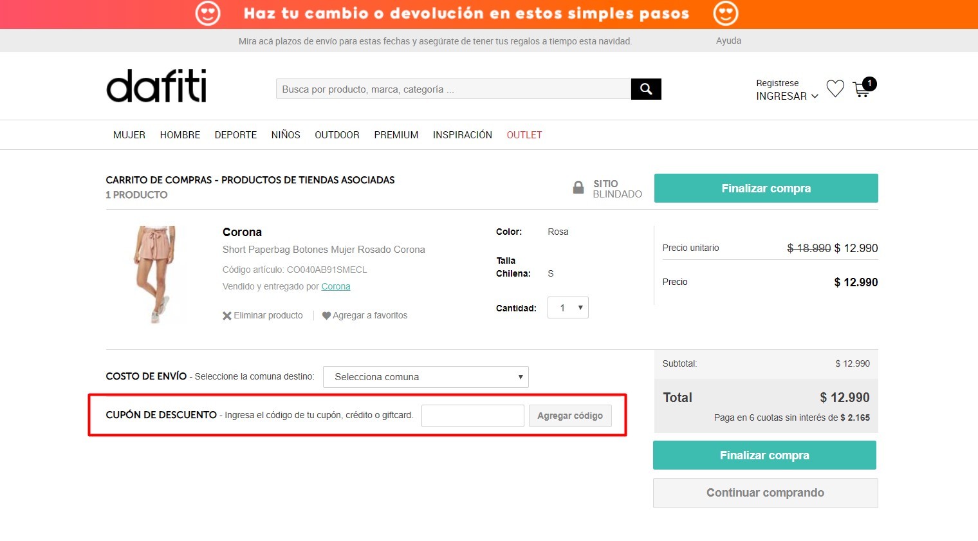Screen dimensions: 978x541
Task: Click the Continuar comprando button
Action: (765, 493)
